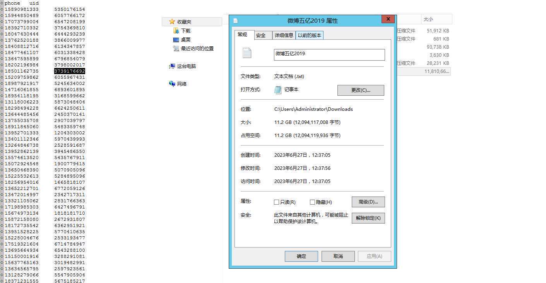Screen dimensions: 546x283
Task: Click the phone column header in text editor
Action: pos(12,3)
